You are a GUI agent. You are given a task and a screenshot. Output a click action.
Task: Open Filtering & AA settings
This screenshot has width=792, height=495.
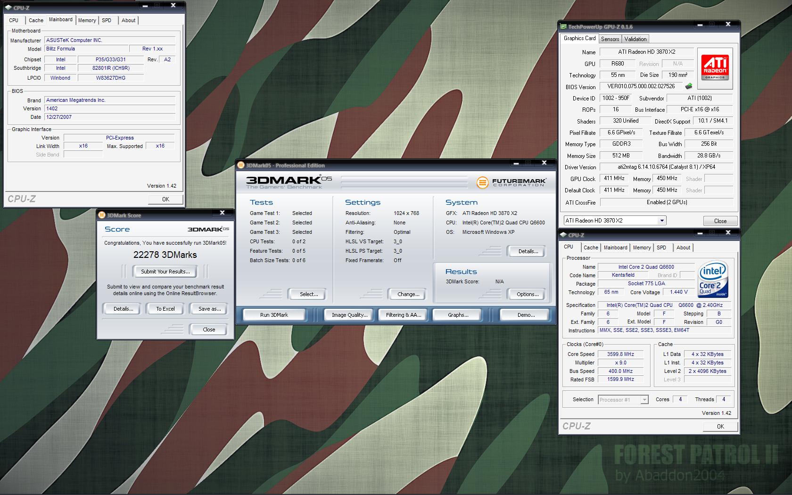click(x=404, y=315)
